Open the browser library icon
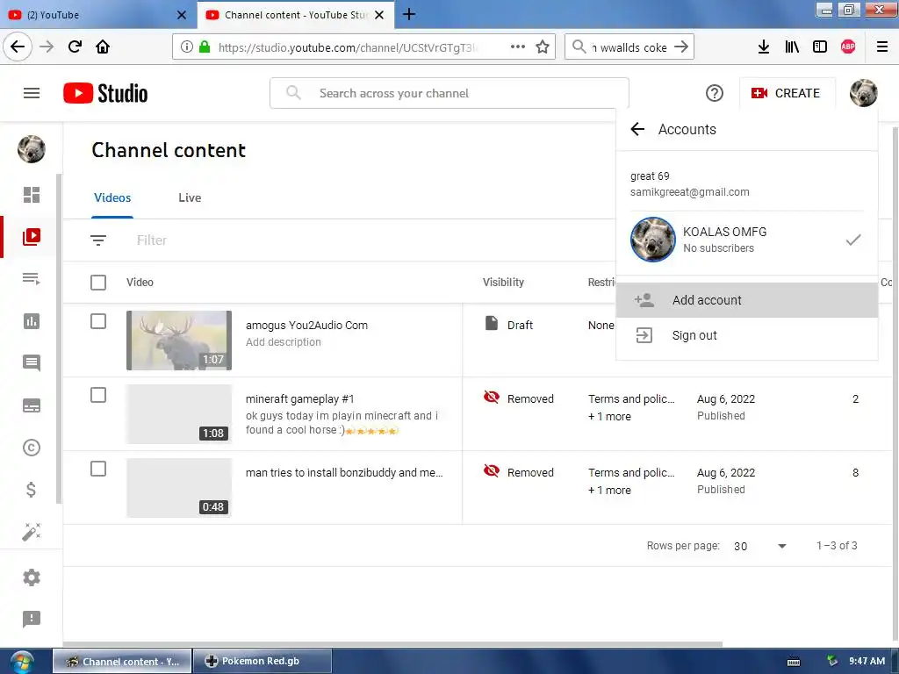 point(792,47)
